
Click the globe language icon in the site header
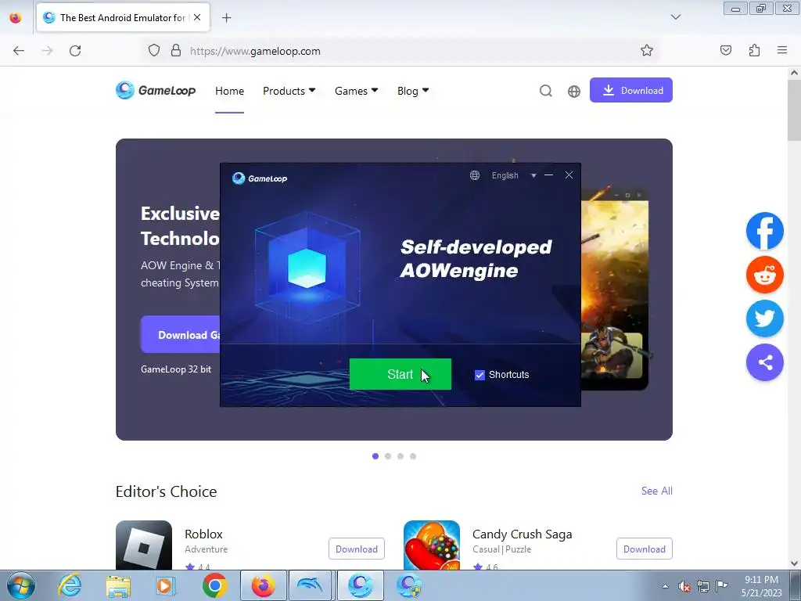point(574,91)
